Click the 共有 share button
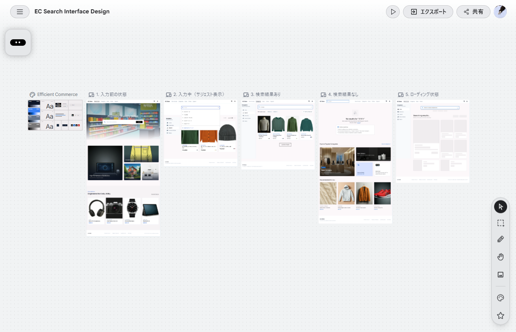Screen dimensions: 516x332 pyautogui.click(x=473, y=12)
